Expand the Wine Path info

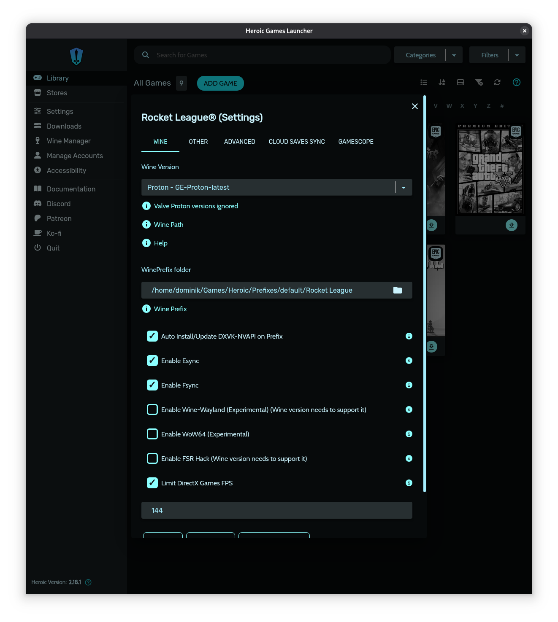163,224
